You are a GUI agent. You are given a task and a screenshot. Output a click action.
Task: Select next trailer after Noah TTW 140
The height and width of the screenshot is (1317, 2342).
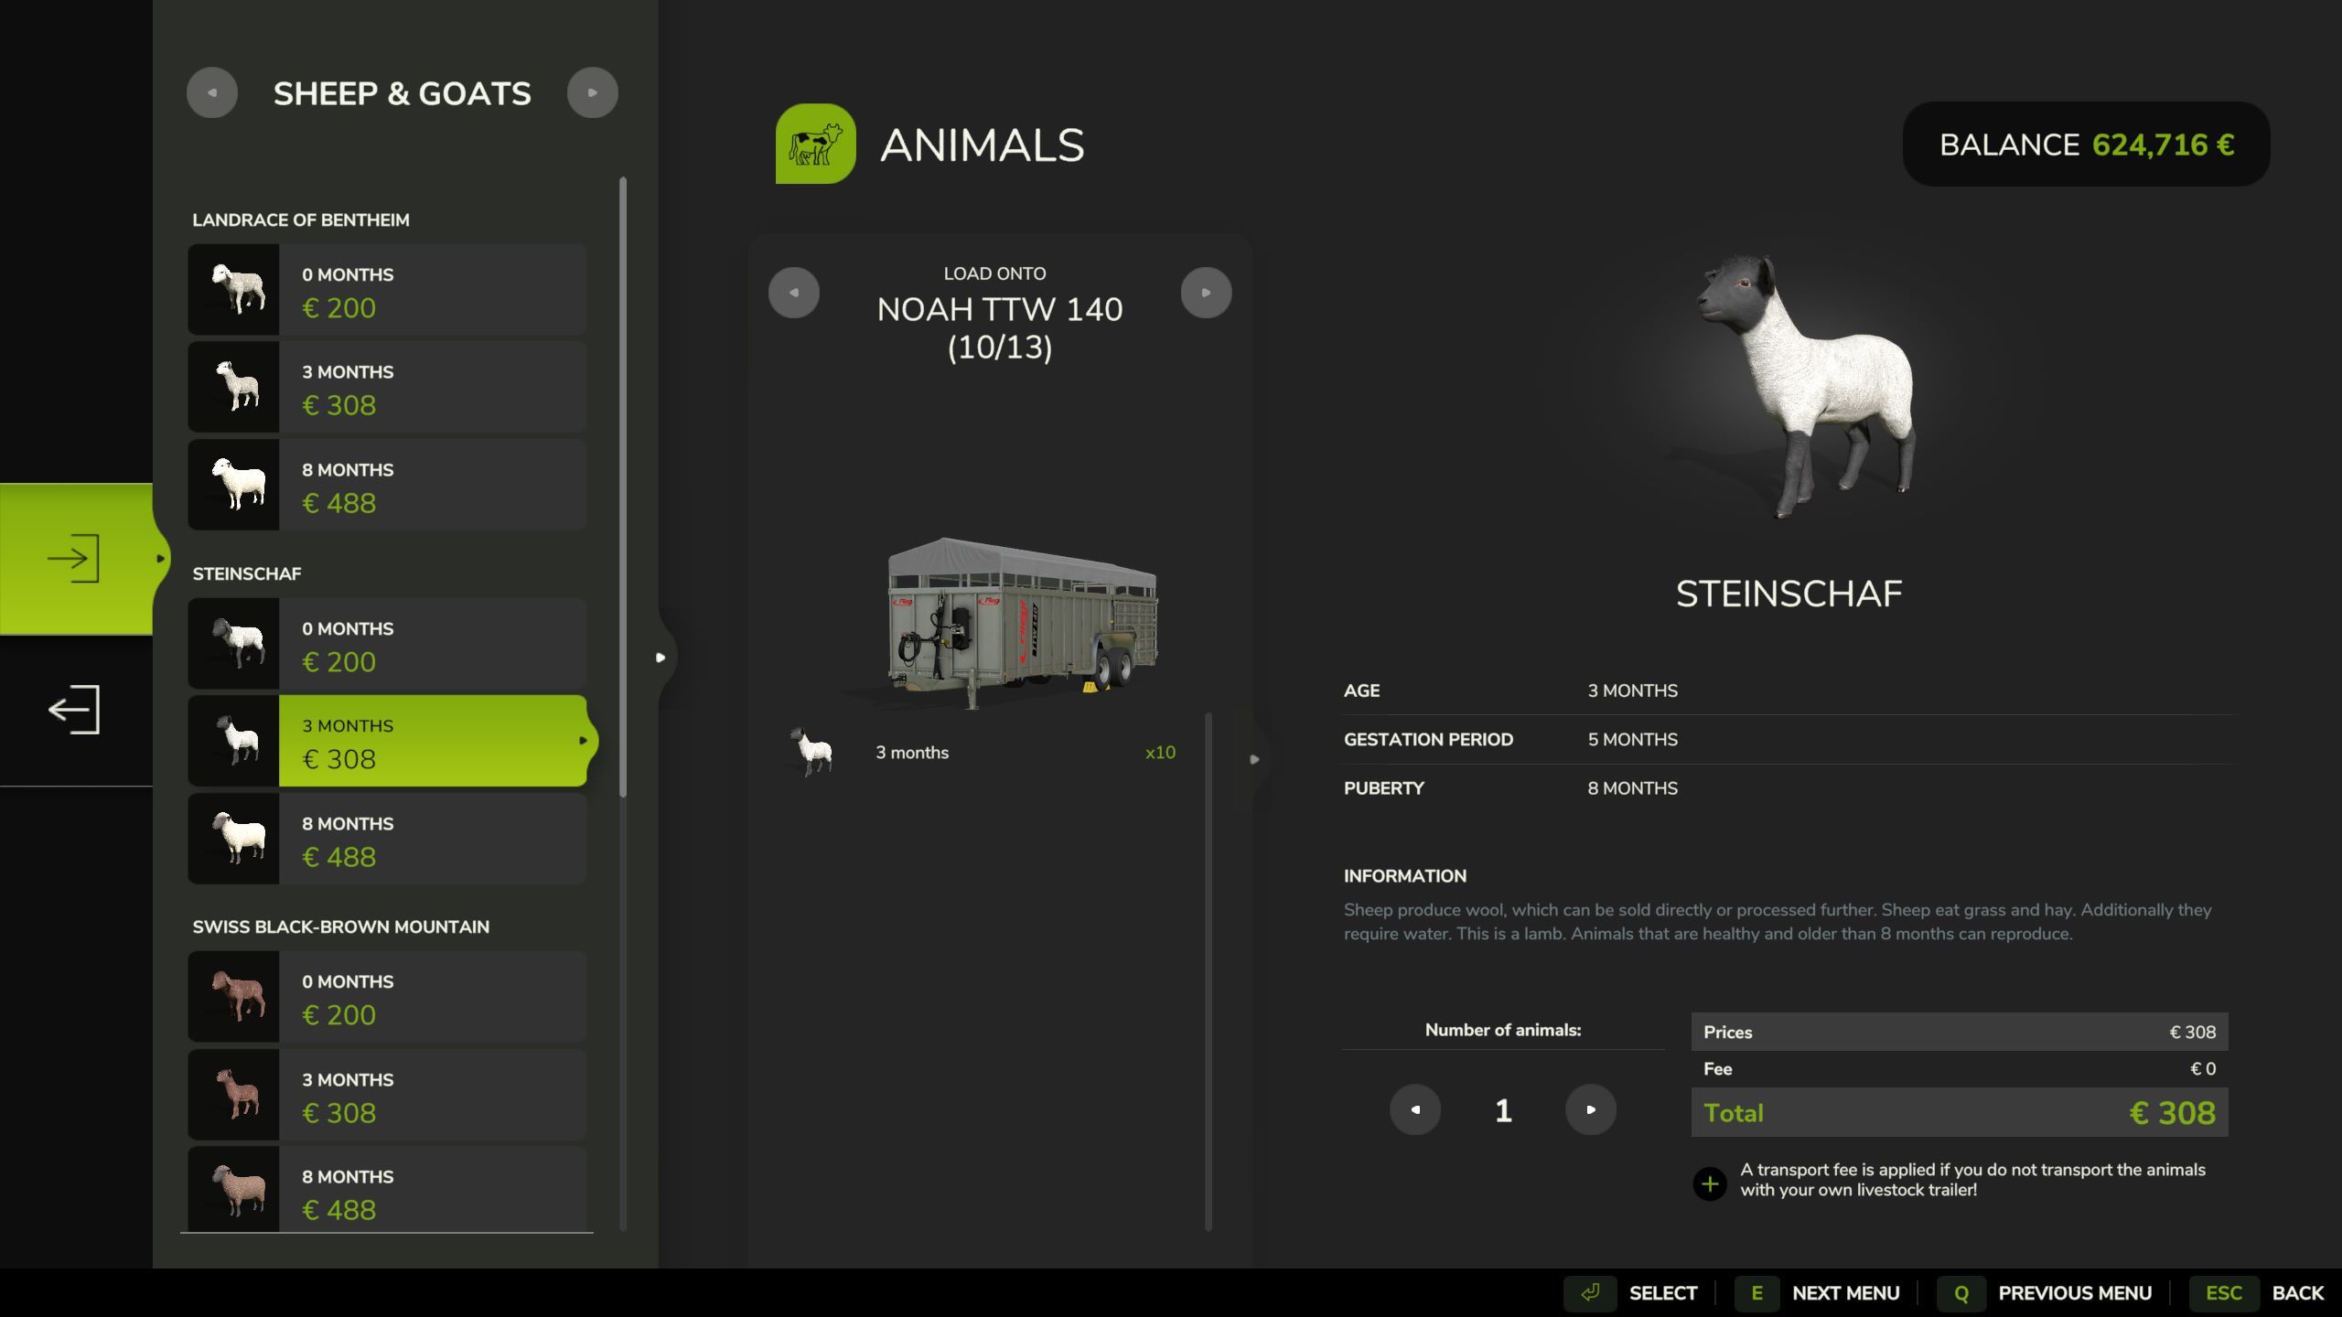click(x=1206, y=293)
